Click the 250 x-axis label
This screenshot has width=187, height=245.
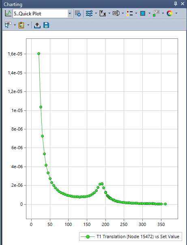tap(124, 224)
